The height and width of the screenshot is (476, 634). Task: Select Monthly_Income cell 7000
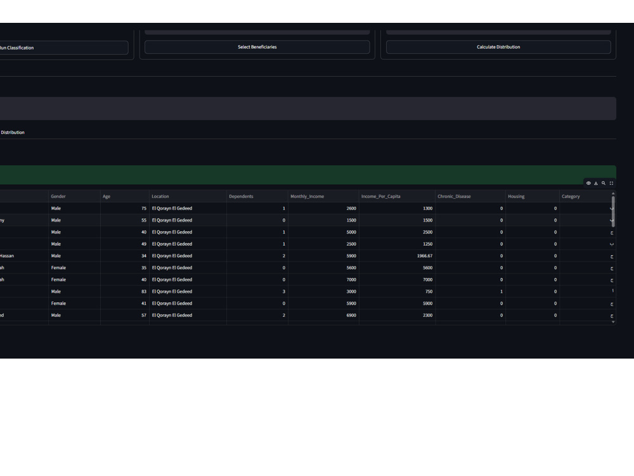323,280
